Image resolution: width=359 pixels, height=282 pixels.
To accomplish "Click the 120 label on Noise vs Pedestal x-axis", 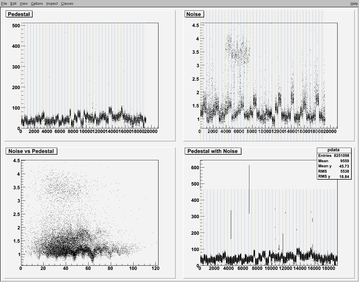I will tap(155, 268).
